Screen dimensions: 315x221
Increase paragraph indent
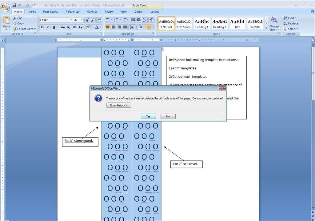(x=139, y=20)
